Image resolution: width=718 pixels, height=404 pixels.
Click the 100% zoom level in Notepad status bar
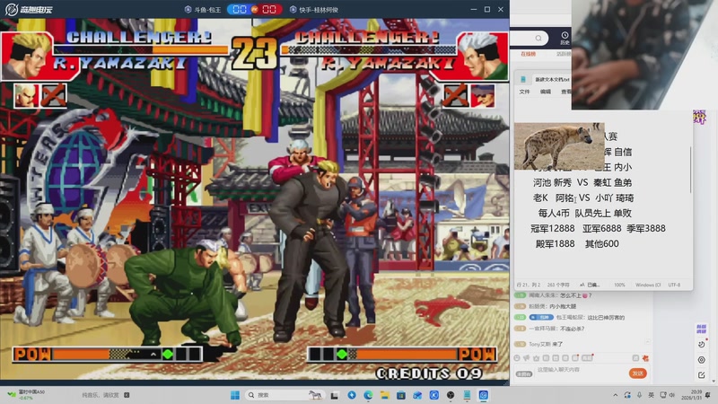click(x=619, y=285)
